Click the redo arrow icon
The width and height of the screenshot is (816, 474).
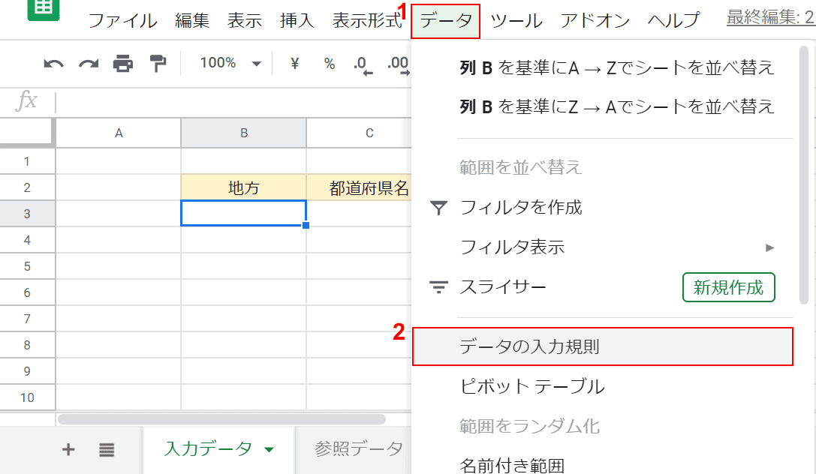(x=89, y=64)
